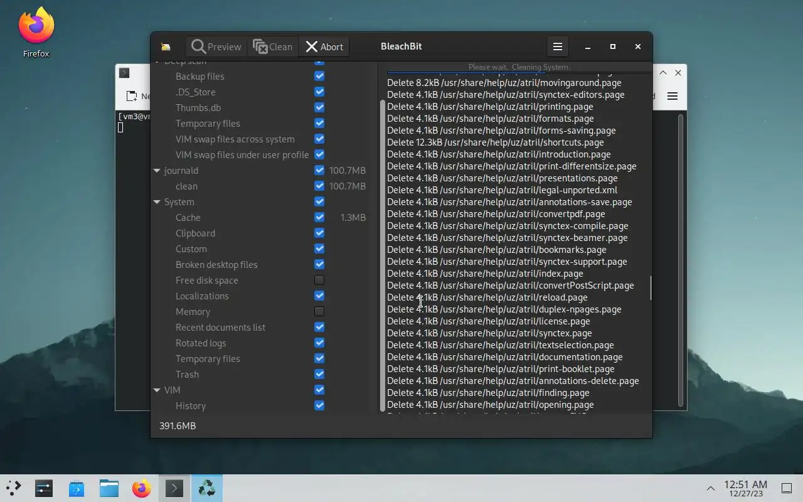This screenshot has height=502, width=803.
Task: Open the system settings icon on the taskbar
Action: point(44,488)
